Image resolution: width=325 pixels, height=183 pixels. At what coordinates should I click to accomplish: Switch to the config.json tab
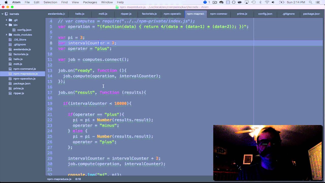(x=265, y=14)
